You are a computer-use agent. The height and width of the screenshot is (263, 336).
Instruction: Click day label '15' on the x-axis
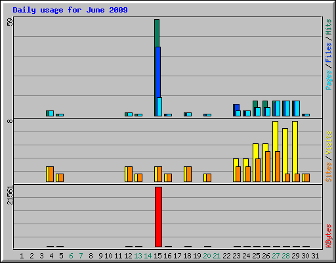point(157,256)
